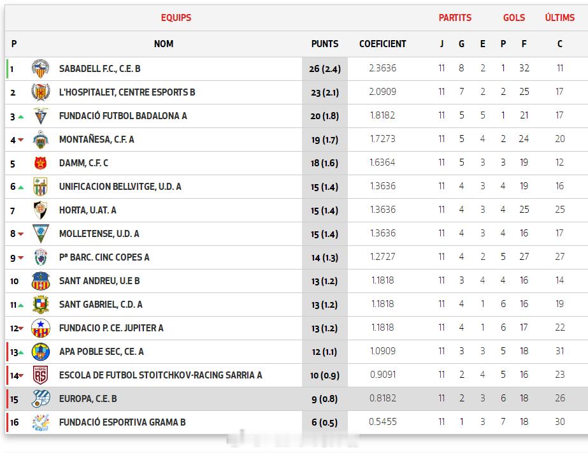Click the Damm C.F. C red crest
The image size is (588, 453).
[41, 163]
